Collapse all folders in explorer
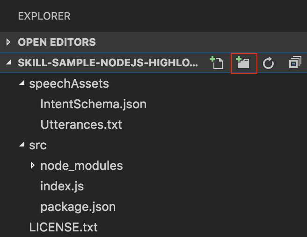307x237 pixels. click(x=294, y=63)
